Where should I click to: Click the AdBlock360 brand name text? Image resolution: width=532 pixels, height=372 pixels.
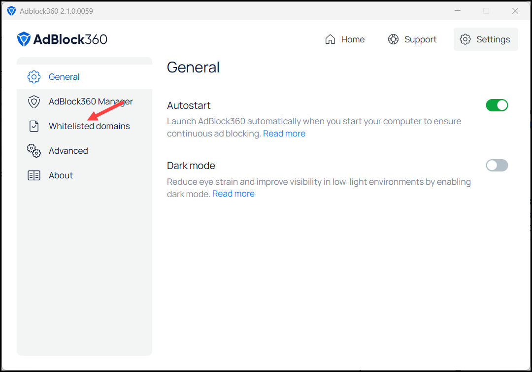tap(70, 39)
